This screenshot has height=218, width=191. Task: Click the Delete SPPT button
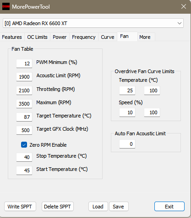58,207
